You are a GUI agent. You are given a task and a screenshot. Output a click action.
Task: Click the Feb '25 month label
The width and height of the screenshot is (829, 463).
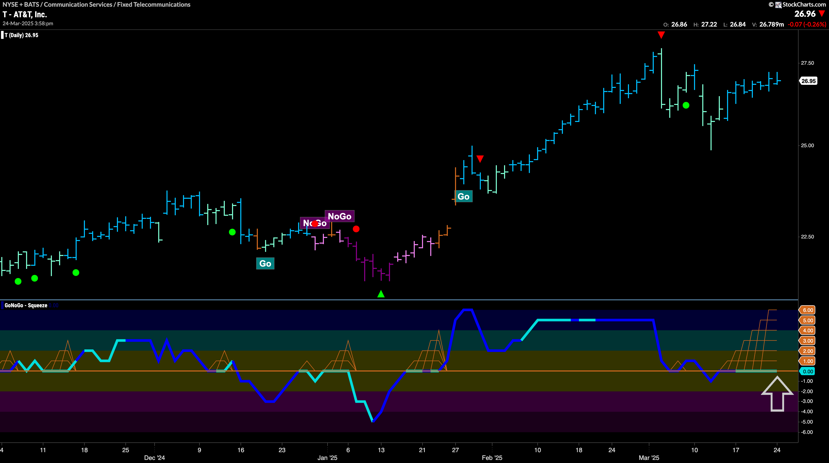492,458
